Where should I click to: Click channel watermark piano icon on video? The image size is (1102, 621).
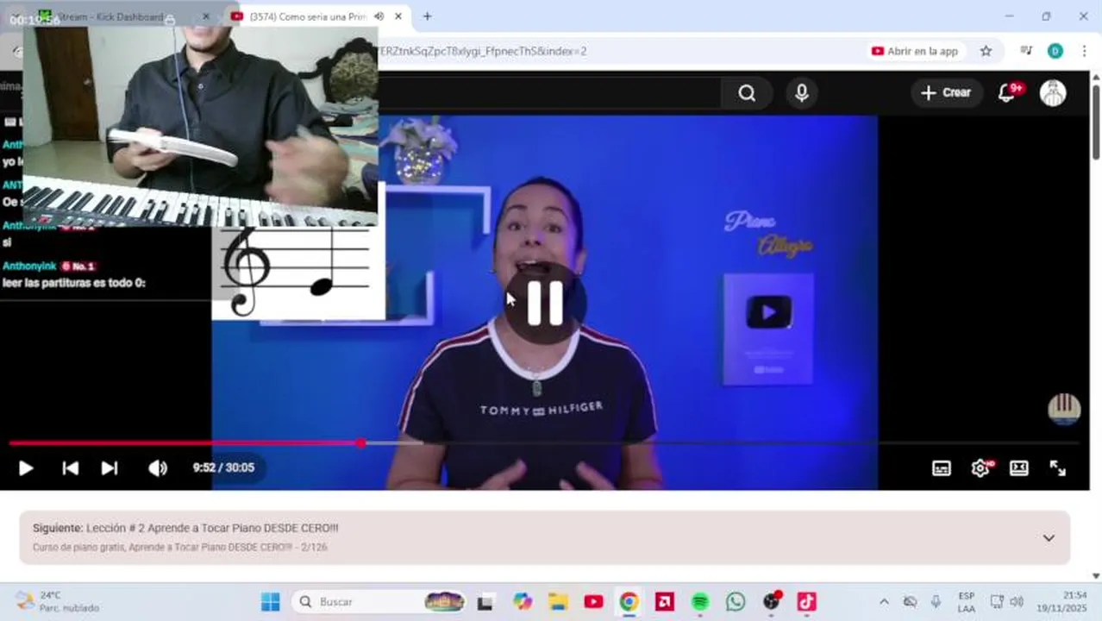[1064, 409]
